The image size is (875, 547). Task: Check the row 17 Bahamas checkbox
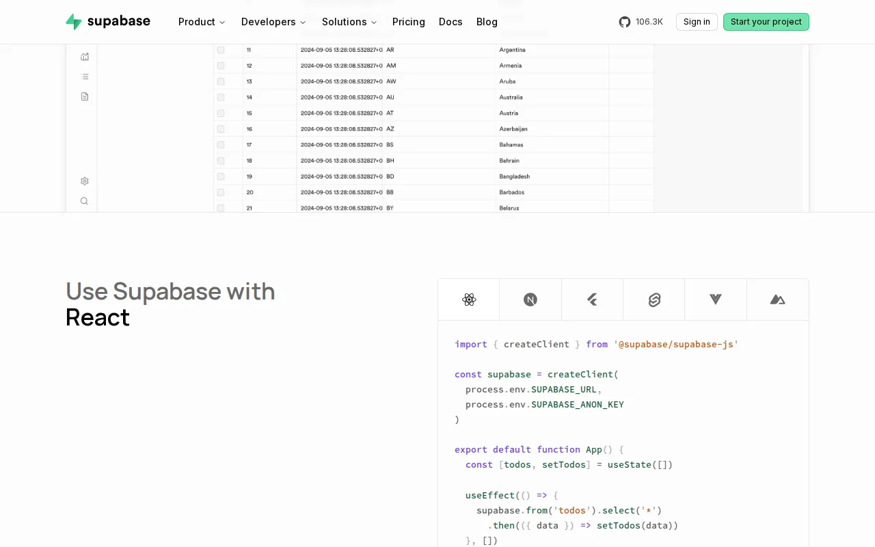(x=221, y=145)
